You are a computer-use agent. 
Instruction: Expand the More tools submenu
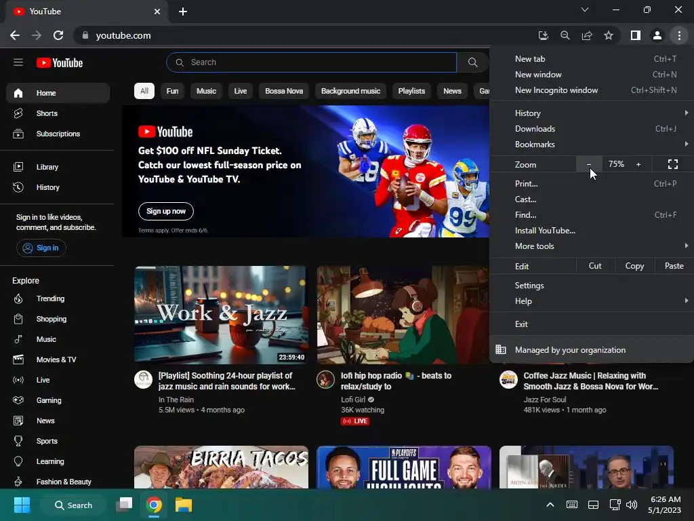(x=592, y=246)
